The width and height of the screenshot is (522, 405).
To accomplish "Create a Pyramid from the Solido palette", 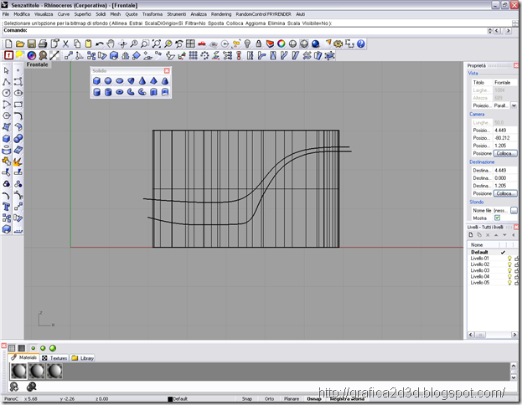I will tap(153, 81).
